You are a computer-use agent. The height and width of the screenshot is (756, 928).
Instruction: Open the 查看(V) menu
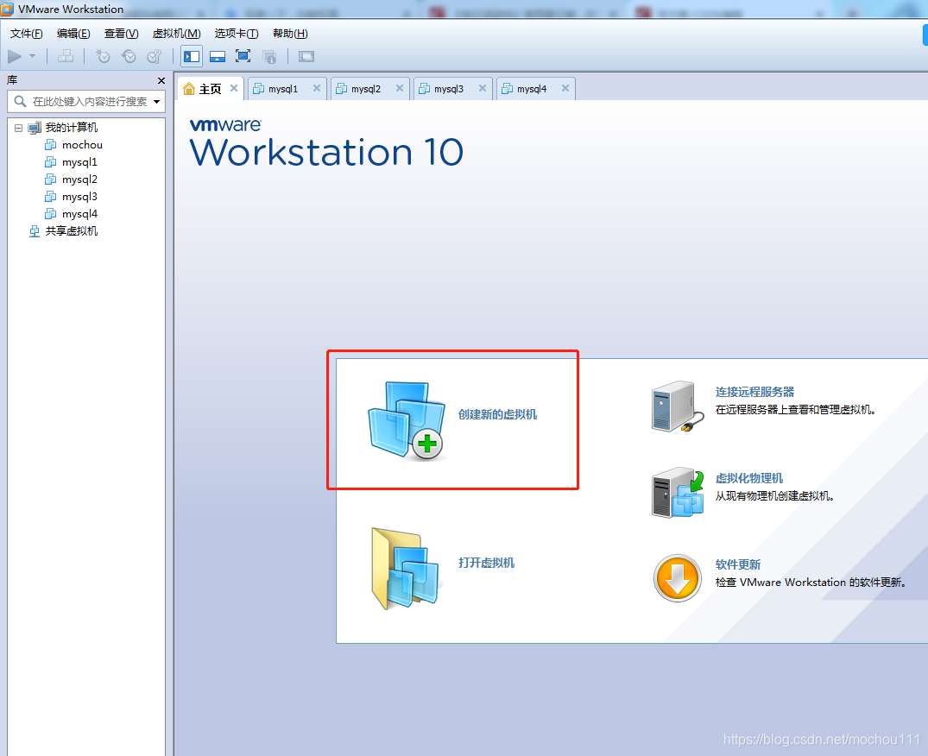[122, 34]
